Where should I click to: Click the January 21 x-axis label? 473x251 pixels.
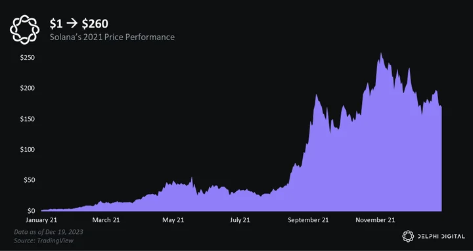(41, 220)
